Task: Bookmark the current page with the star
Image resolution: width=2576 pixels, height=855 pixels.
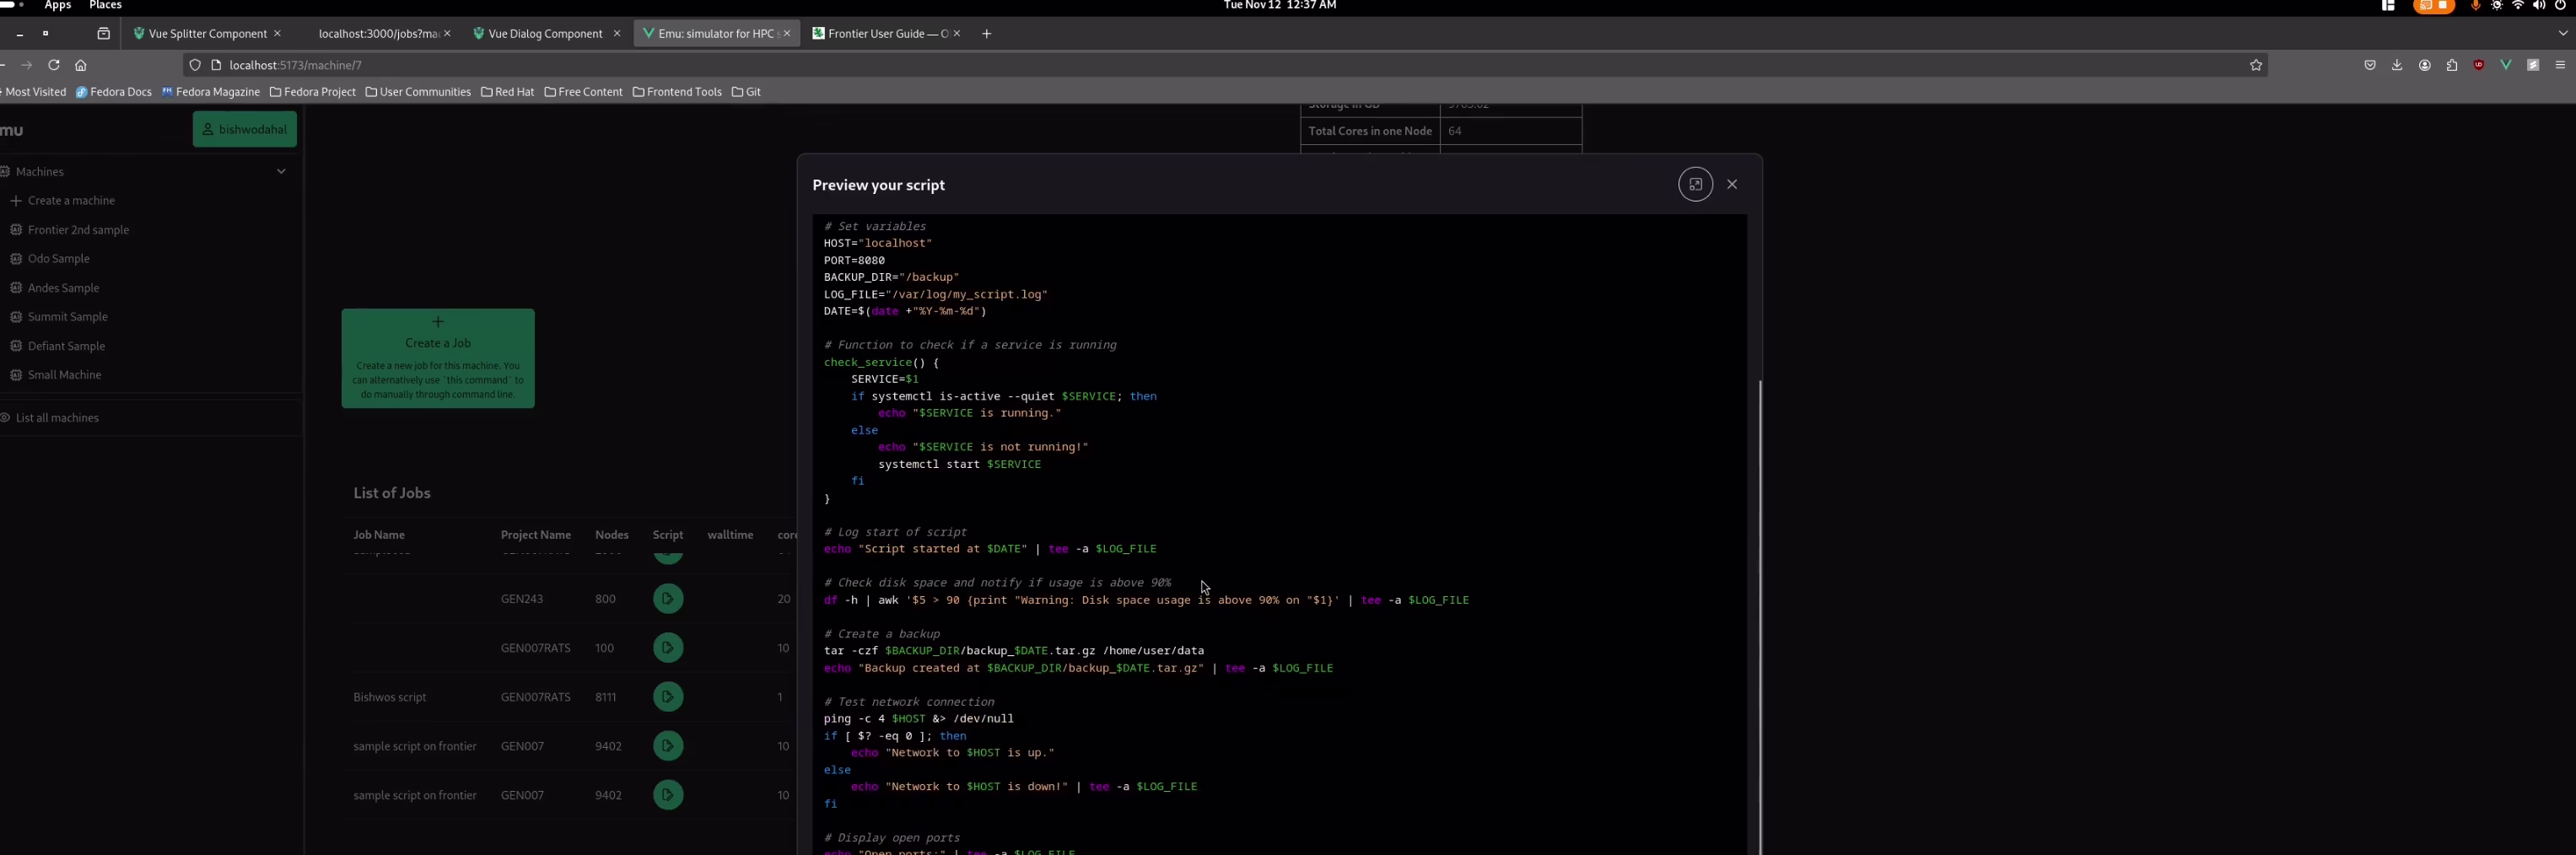Action: click(2256, 65)
